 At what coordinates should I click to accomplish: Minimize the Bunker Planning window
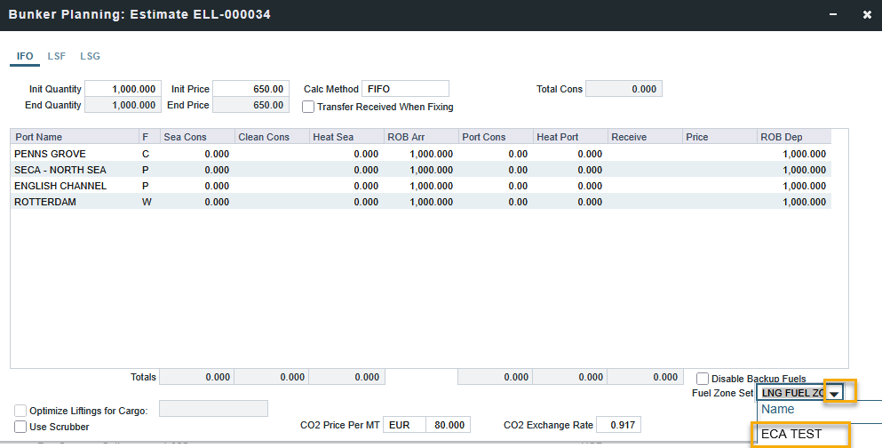832,15
